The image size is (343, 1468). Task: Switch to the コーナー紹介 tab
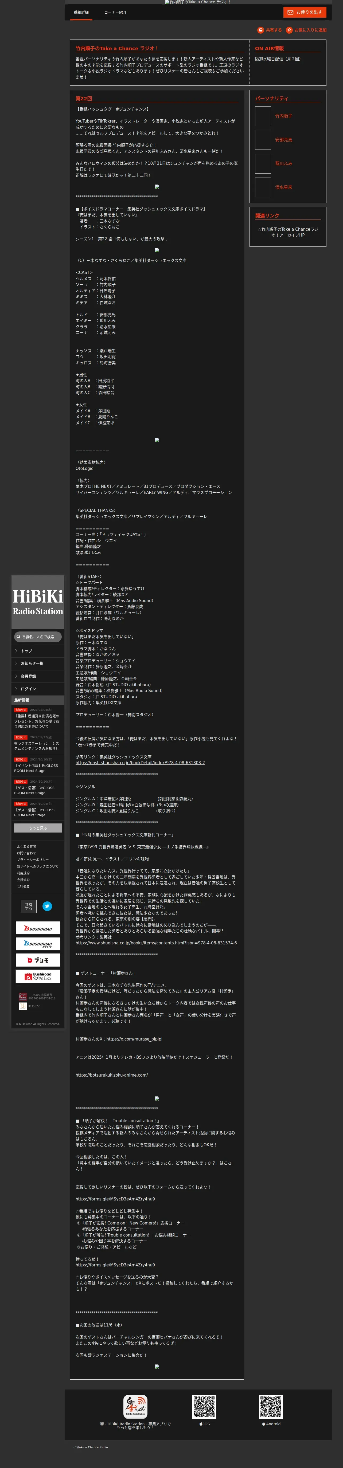tap(115, 13)
